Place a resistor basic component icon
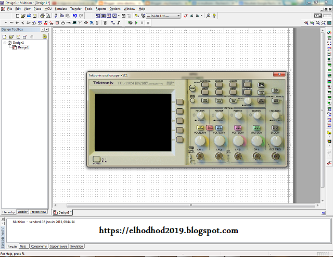The image size is (334, 257). [11, 22]
